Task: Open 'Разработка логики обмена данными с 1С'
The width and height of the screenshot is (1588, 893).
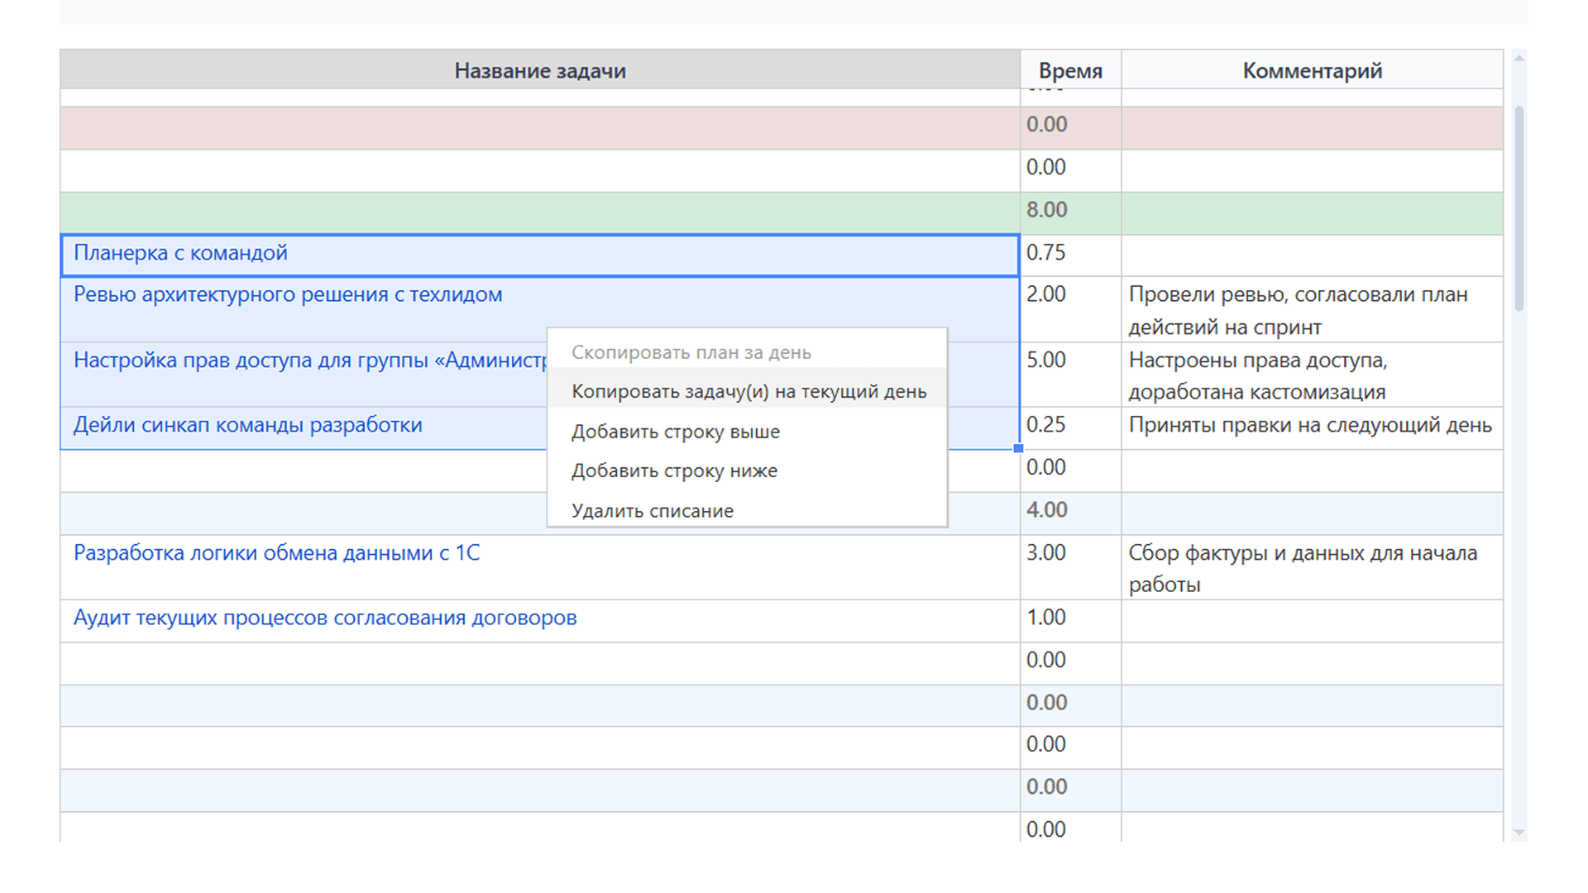Action: click(x=276, y=553)
